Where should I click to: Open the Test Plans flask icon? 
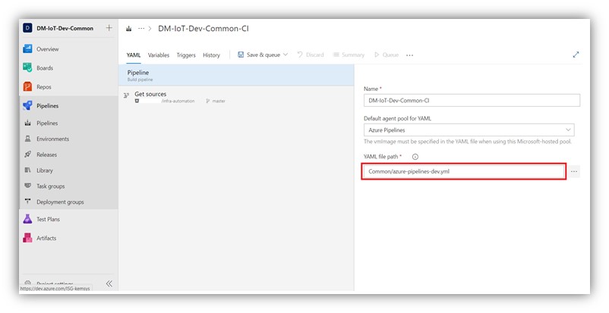click(x=27, y=219)
